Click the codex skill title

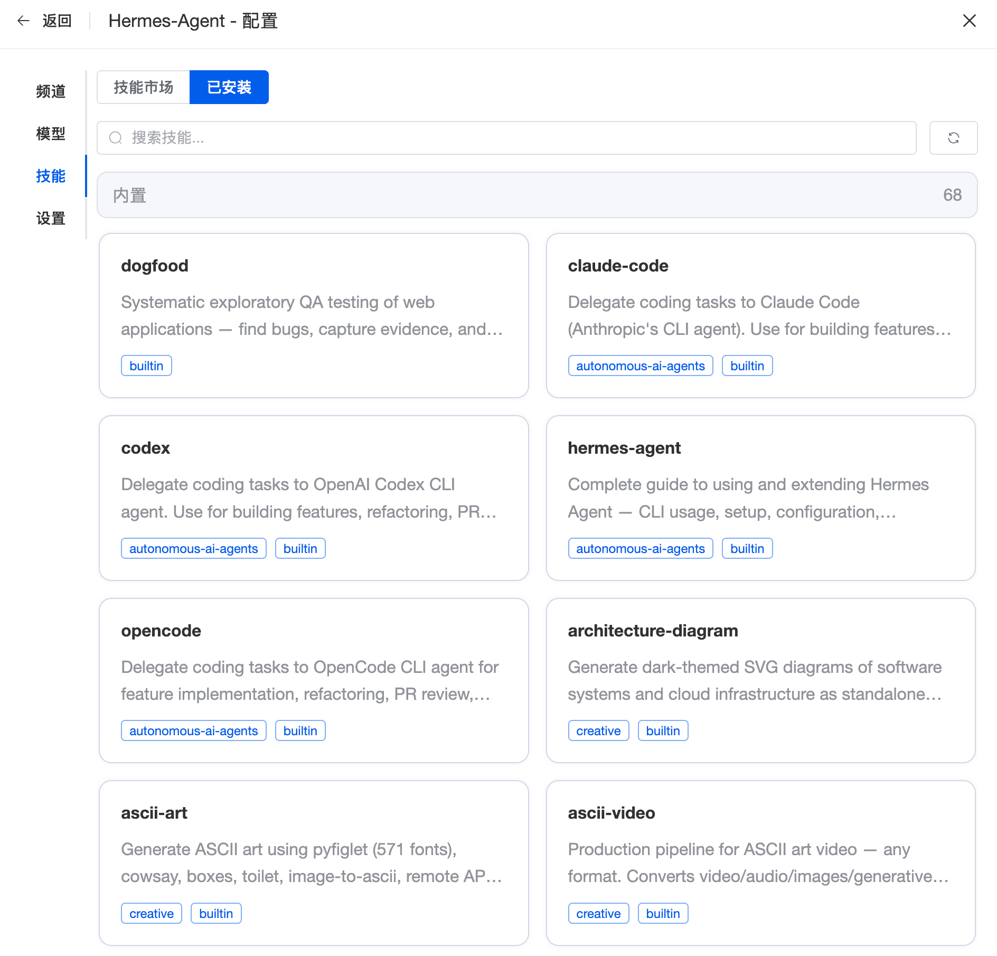145,448
